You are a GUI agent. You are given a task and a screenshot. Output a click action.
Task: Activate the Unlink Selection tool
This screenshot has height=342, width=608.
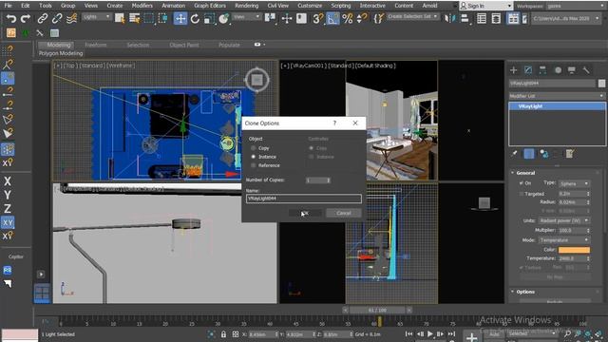57,18
